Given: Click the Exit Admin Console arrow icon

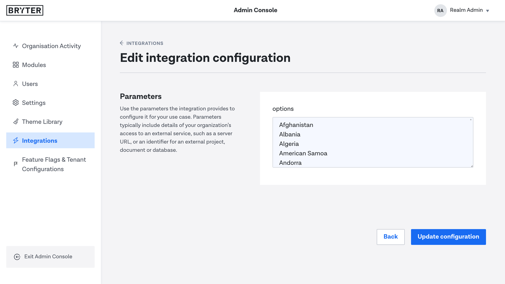Looking at the screenshot, I should (17, 257).
